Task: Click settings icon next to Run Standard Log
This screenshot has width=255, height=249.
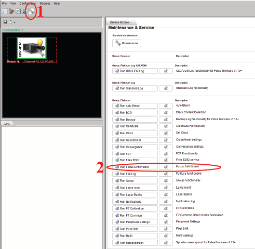Action: coord(166,88)
